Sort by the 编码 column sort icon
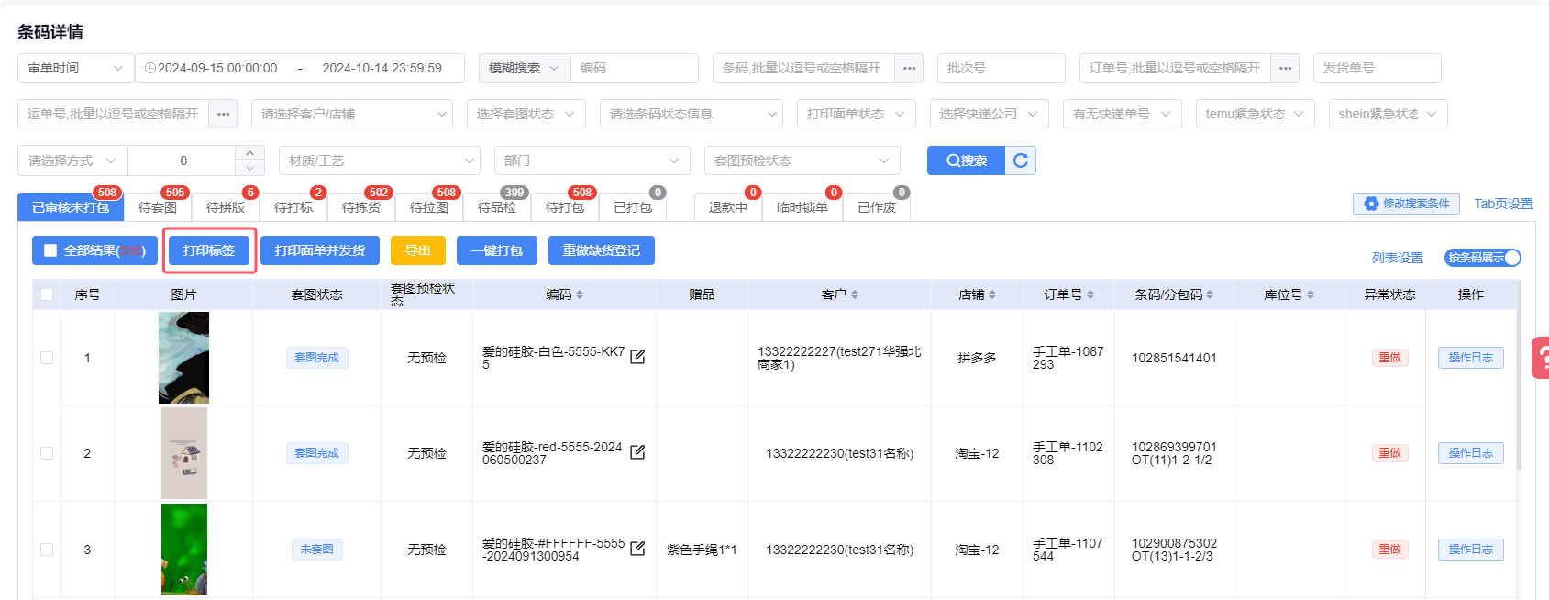This screenshot has width=1549, height=600. point(580,294)
